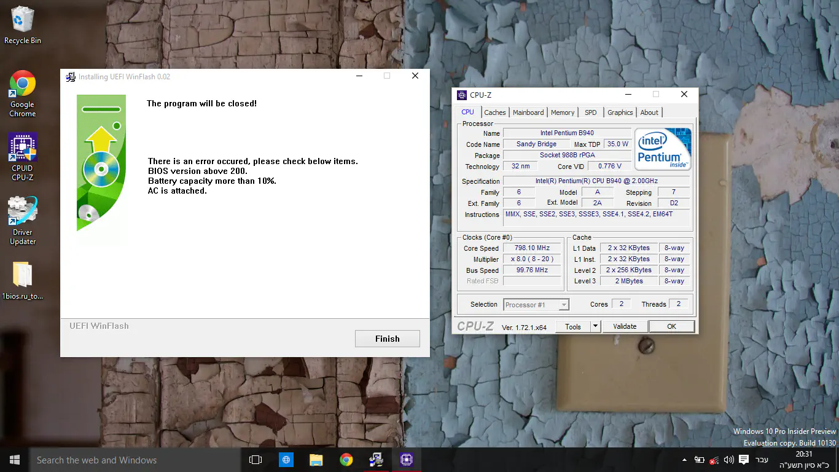Open File Explorer from the taskbar
839x472 pixels.
[316, 460]
